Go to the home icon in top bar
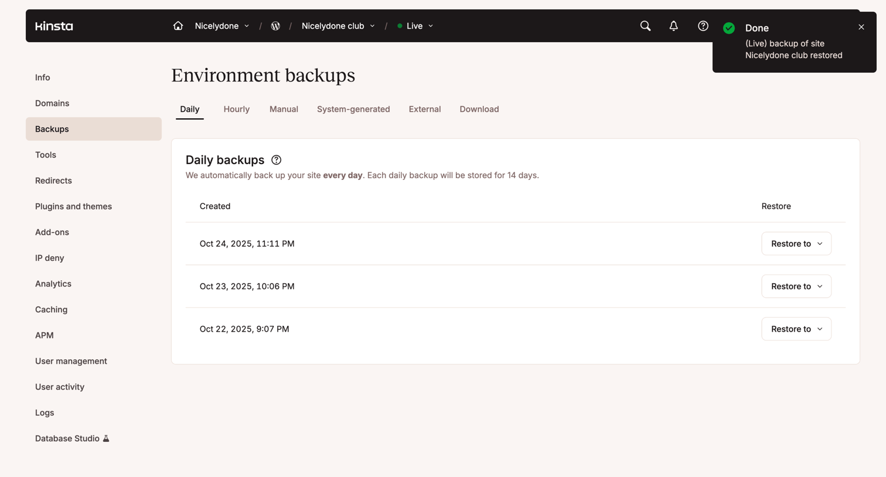Screen dimensions: 886x477 tap(178, 26)
